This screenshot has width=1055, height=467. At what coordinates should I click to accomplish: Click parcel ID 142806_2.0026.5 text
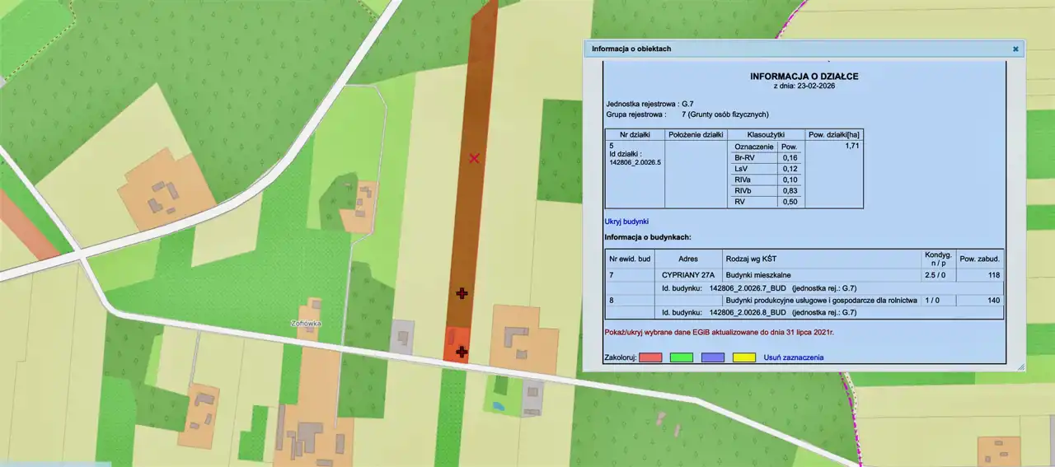634,162
